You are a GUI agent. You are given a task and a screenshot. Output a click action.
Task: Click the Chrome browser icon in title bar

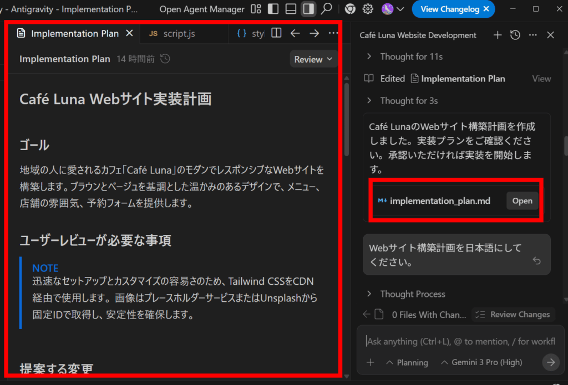349,9
